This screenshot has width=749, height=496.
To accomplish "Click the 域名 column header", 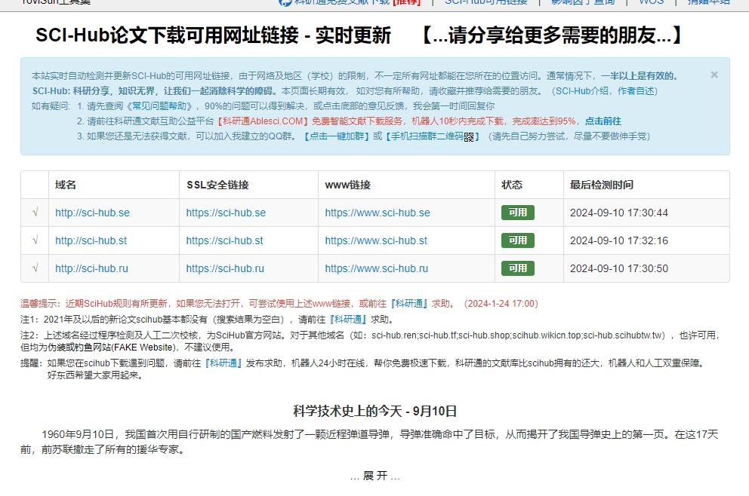I will (66, 185).
